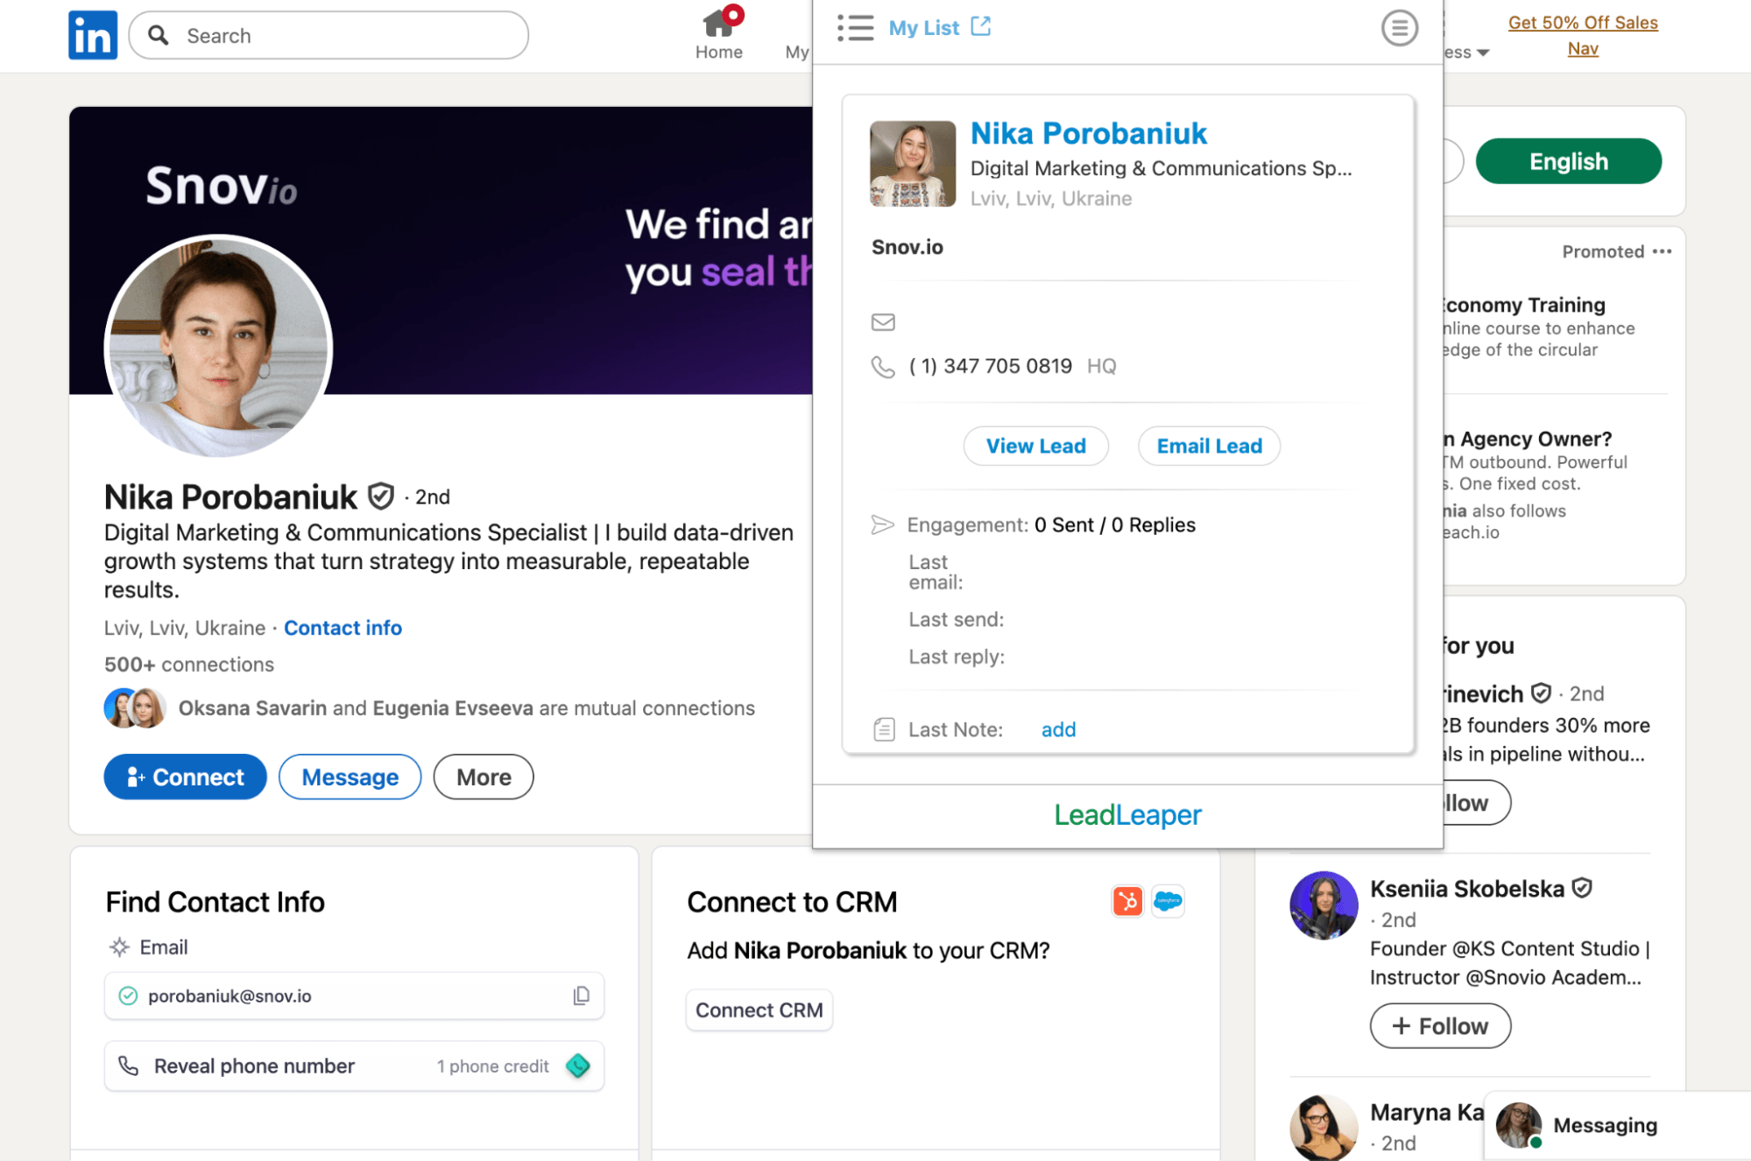Image resolution: width=1751 pixels, height=1161 pixels.
Task: Click the envelope email icon in lead card
Action: click(x=883, y=322)
